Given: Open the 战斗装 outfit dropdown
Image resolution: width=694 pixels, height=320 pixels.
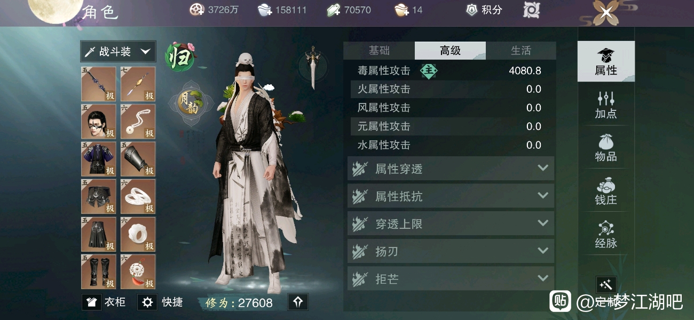Looking at the screenshot, I should 119,52.
